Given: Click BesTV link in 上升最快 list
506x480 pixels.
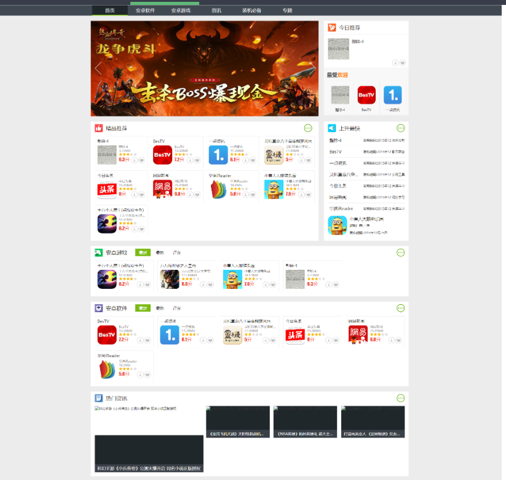Looking at the screenshot, I should pos(336,151).
